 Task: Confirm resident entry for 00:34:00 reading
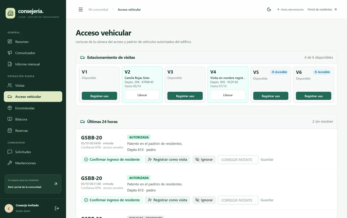coord(112,159)
